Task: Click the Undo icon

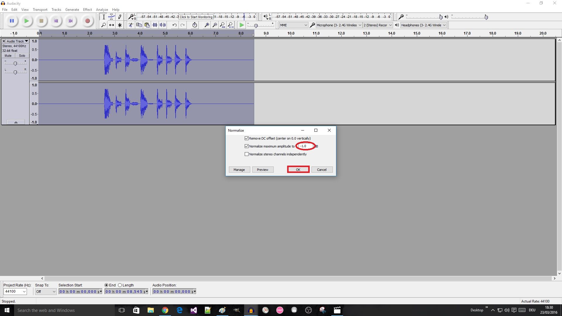Action: (x=175, y=25)
